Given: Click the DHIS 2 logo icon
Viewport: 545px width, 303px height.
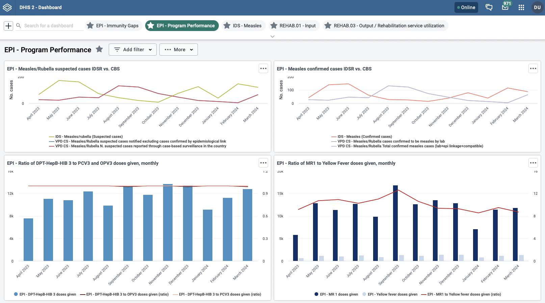Looking at the screenshot, I should pyautogui.click(x=7, y=7).
